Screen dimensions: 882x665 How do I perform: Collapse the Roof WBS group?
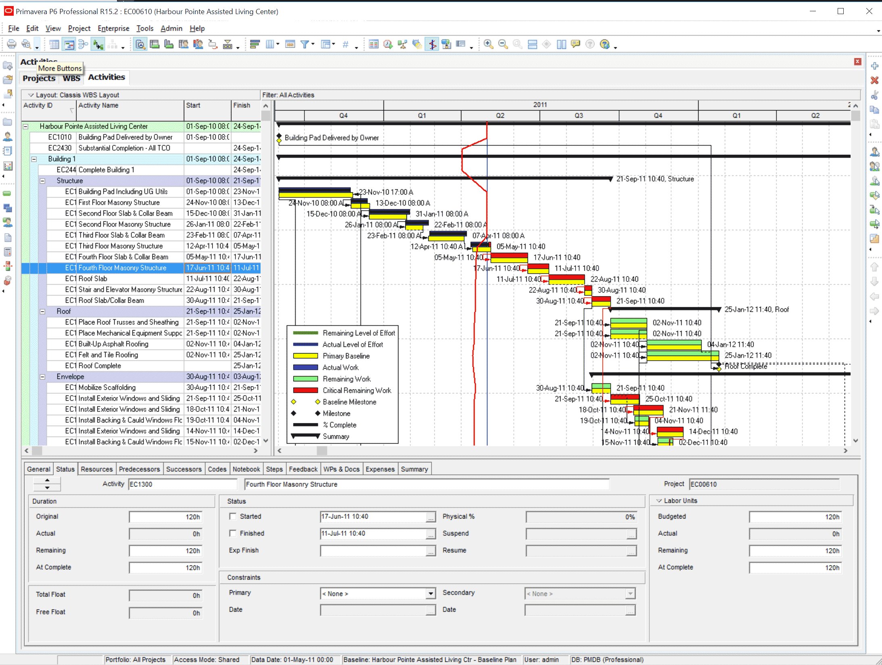(42, 312)
